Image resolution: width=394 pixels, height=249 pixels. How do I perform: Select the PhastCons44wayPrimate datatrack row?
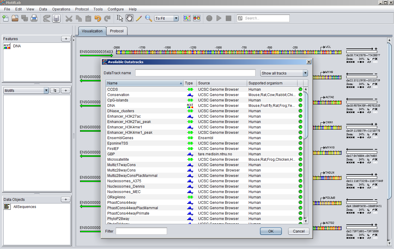(204, 213)
